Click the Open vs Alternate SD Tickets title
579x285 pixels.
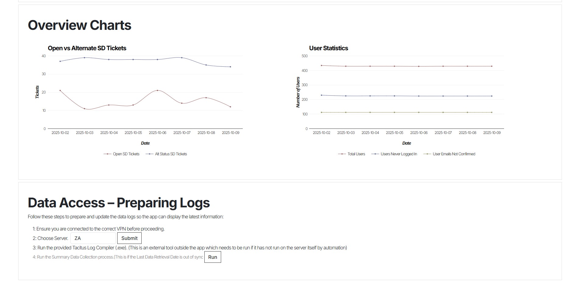click(87, 48)
